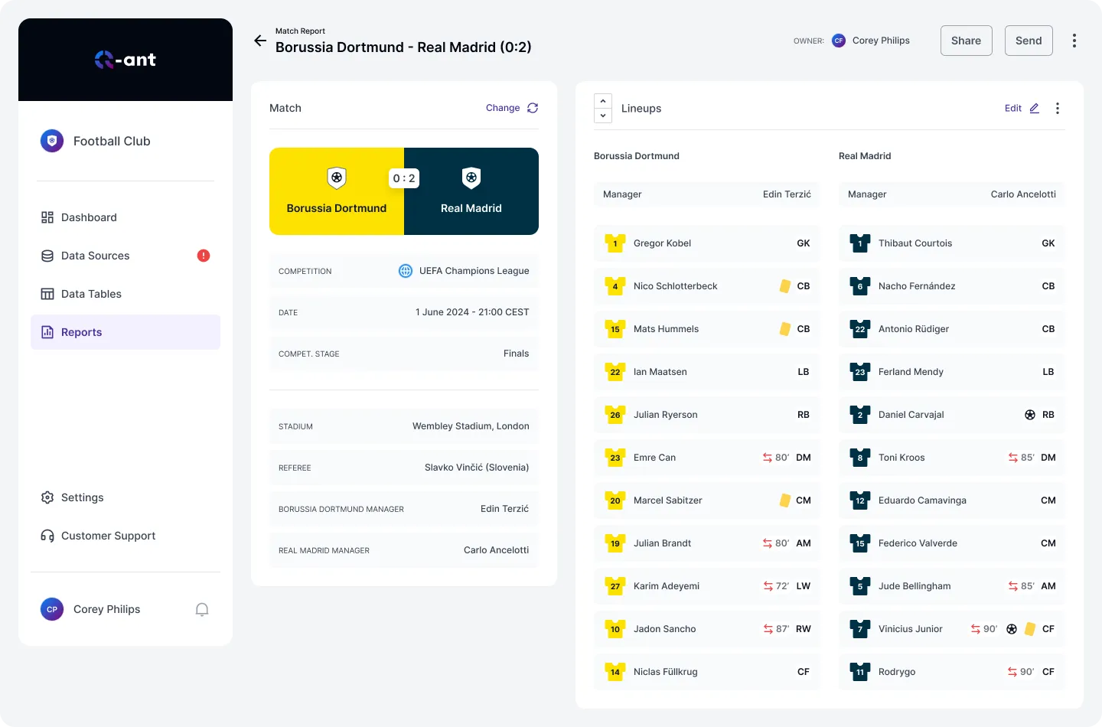Click the Lineups down chevron
This screenshot has height=727, width=1102.
pos(603,116)
